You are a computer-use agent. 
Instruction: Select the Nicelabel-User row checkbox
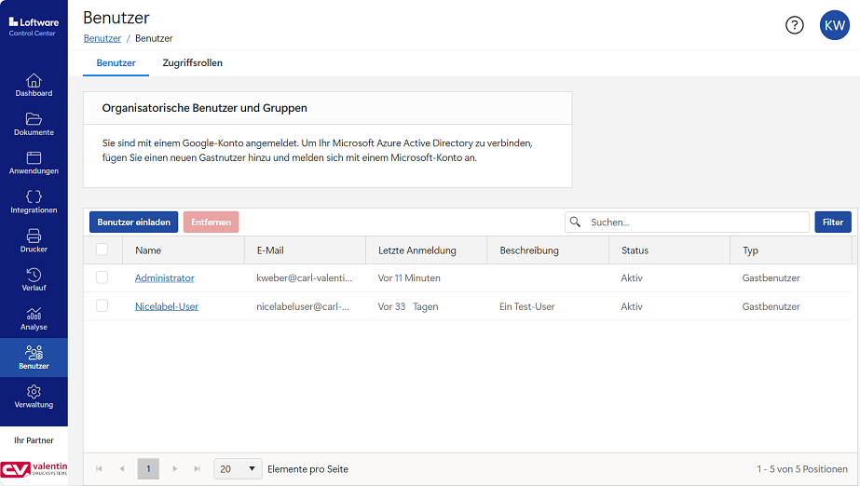[x=102, y=305]
